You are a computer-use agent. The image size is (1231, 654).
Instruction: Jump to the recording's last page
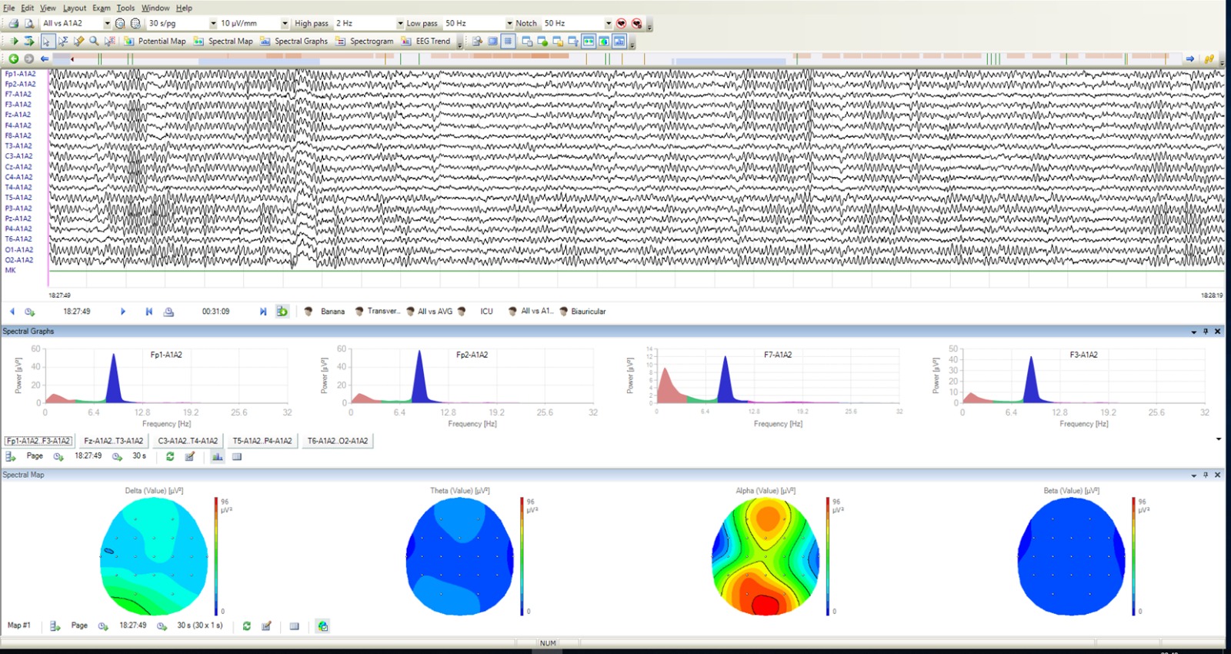click(262, 312)
